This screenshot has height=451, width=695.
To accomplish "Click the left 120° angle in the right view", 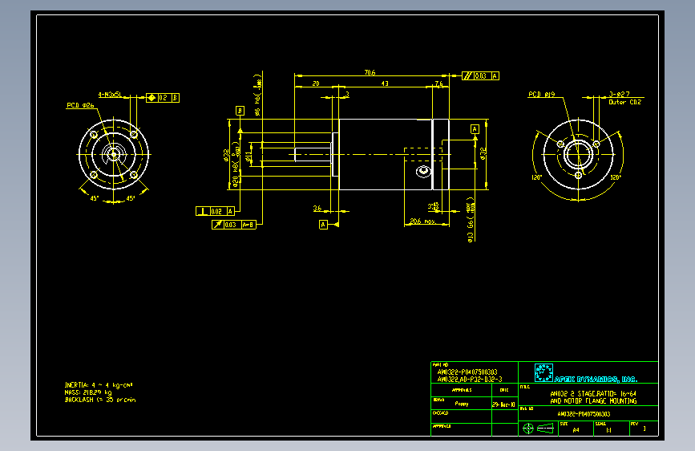I will click(x=536, y=177).
